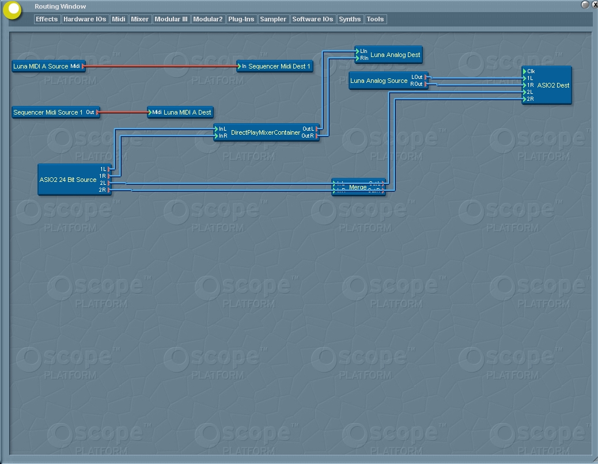Viewport: 598px width, 464px height.
Task: Open the Hardware IOs menu
Action: [85, 19]
